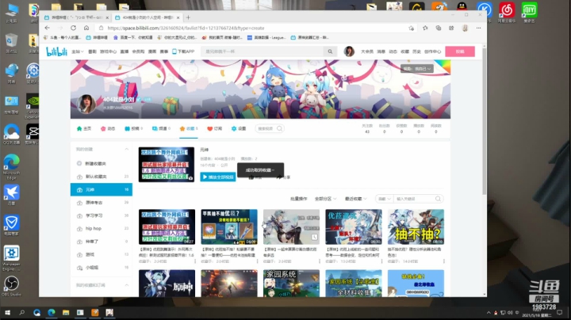Click the search magnifier in bilibili header
Screen dimensions: 571x320
point(330,51)
